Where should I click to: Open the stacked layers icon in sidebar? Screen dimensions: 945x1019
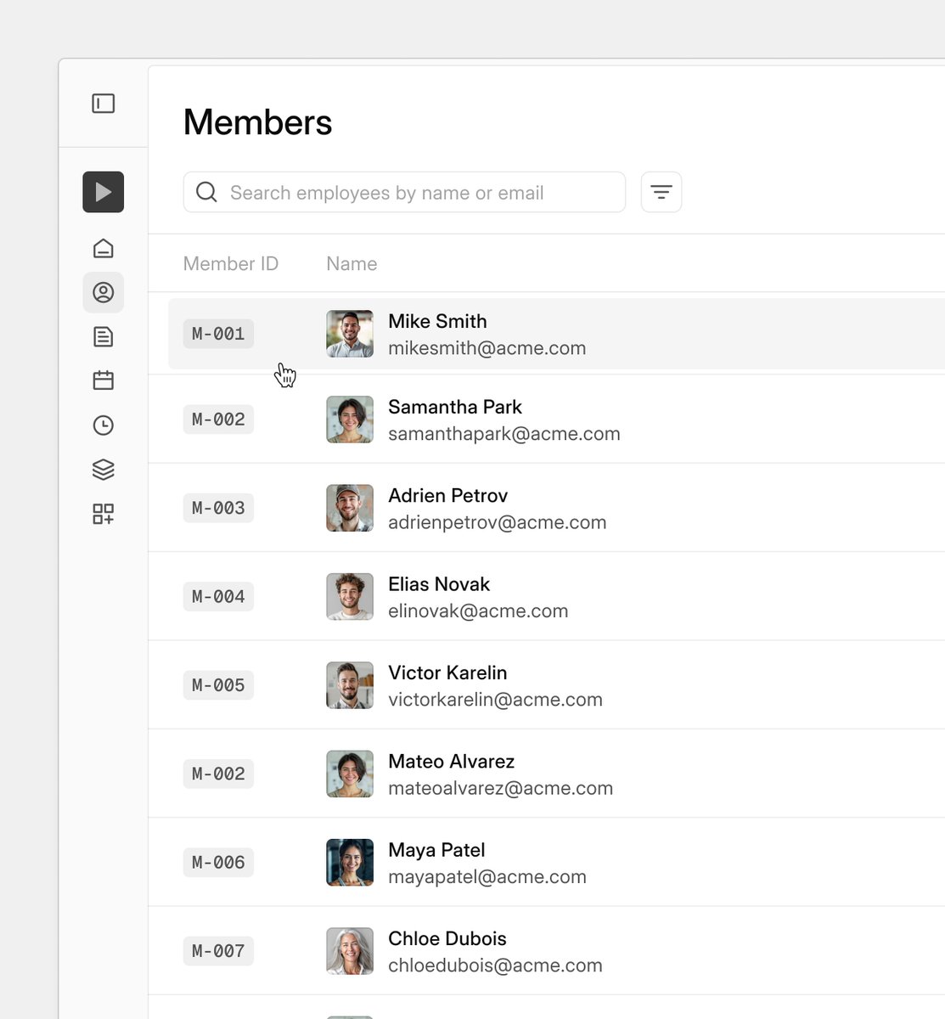click(x=103, y=469)
